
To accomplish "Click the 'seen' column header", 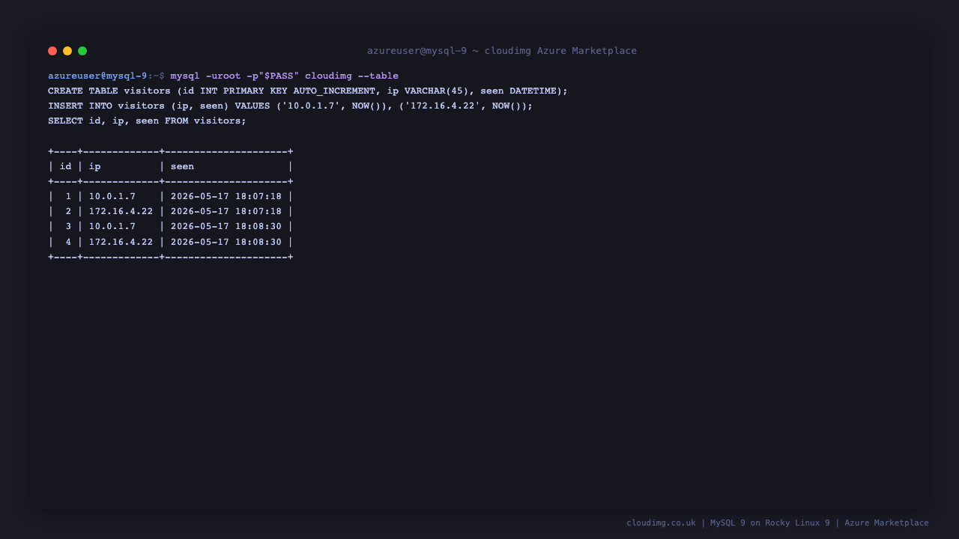I will (182, 167).
